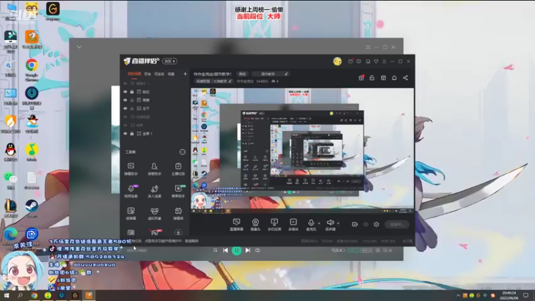Switch to the second scene tab

147,74
